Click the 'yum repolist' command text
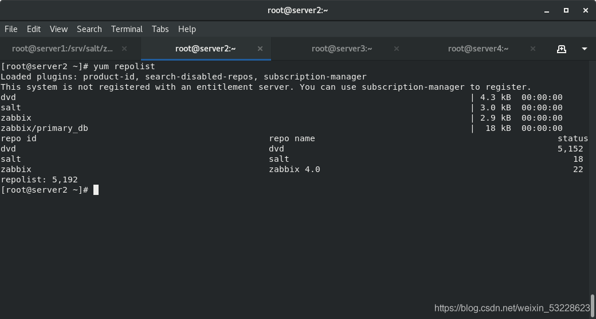Screen dimensions: 596x319 coord(124,66)
